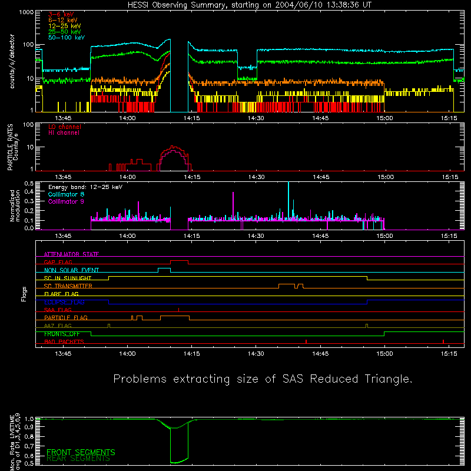
Task: Click the 13:45 tick under the flags panel
Action: point(63,354)
